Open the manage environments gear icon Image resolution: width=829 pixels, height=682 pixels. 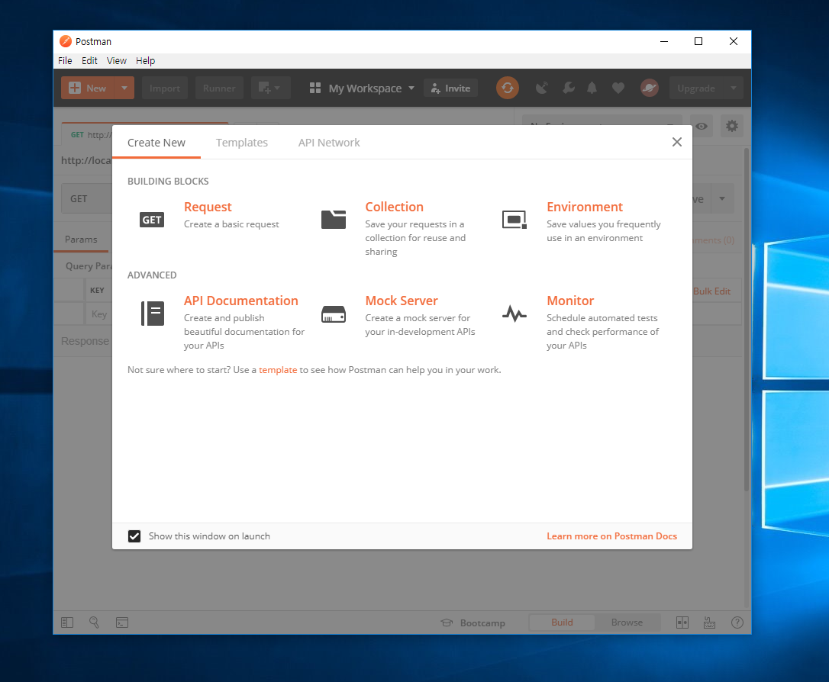pos(732,126)
